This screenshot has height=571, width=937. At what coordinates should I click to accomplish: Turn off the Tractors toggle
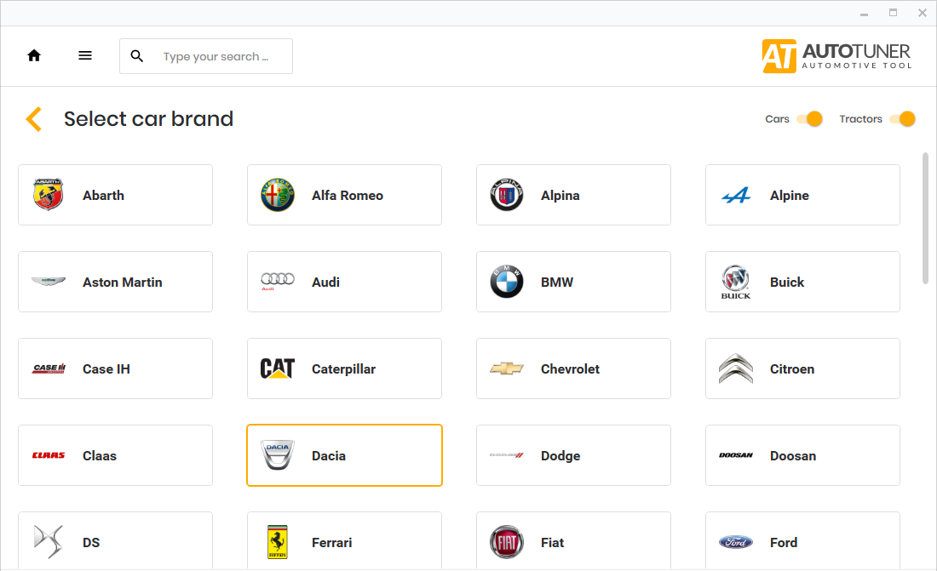(903, 119)
